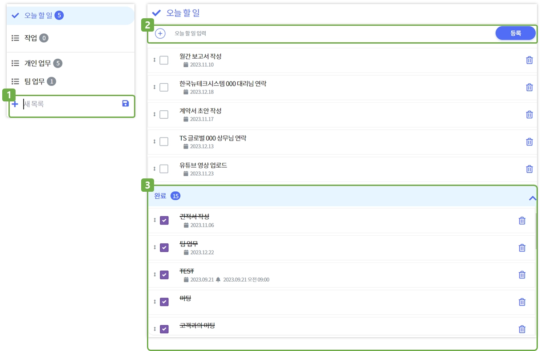The width and height of the screenshot is (541, 351).
Task: Click the 등록 button
Action: [516, 33]
